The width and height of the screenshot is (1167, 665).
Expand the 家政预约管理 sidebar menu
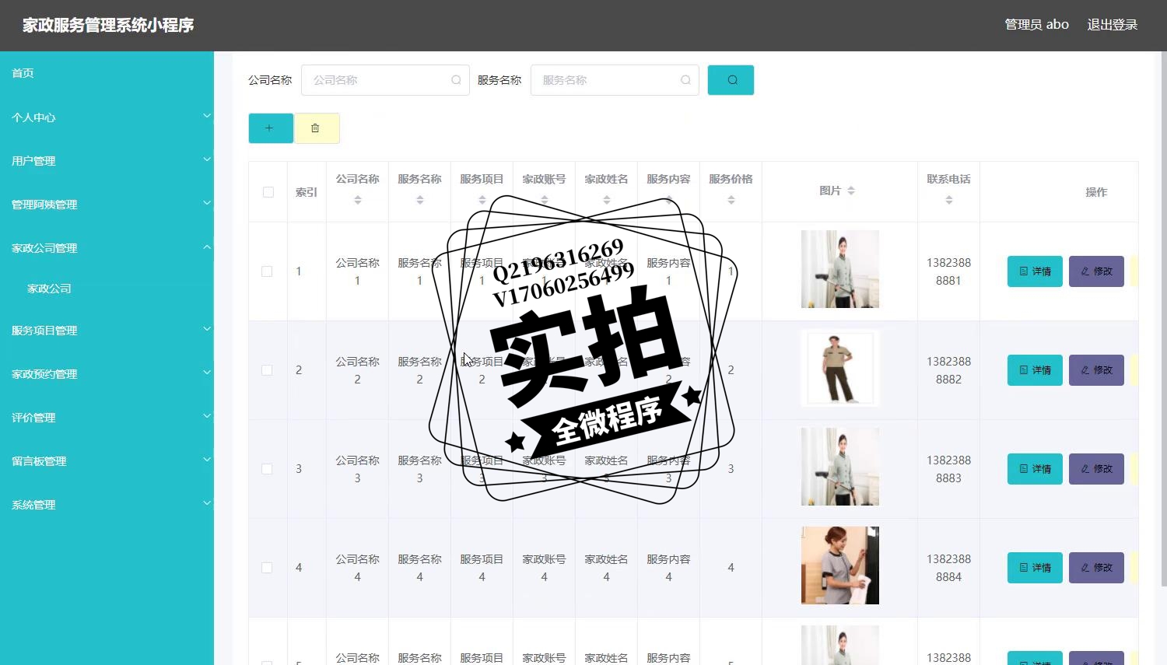107,374
